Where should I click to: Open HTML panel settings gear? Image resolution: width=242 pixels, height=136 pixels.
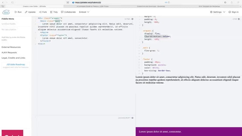[x=132, y=19]
